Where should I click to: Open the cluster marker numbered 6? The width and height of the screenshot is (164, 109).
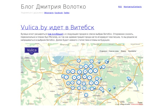pos(73,88)
